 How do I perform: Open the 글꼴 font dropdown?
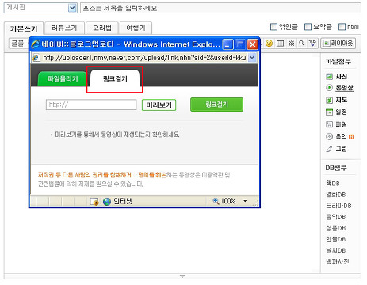click(18, 44)
